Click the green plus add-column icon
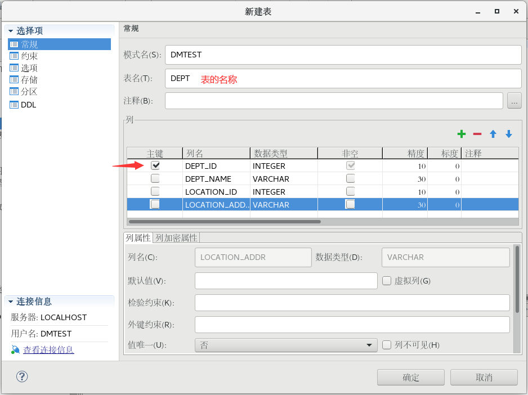 click(462, 134)
